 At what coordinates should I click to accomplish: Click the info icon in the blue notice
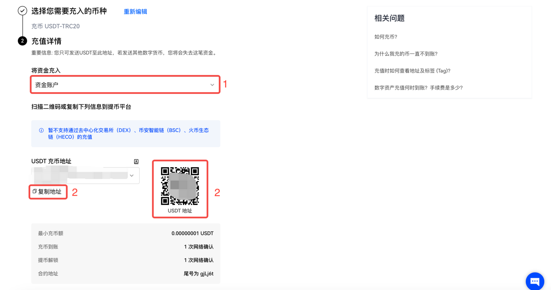[41, 131]
